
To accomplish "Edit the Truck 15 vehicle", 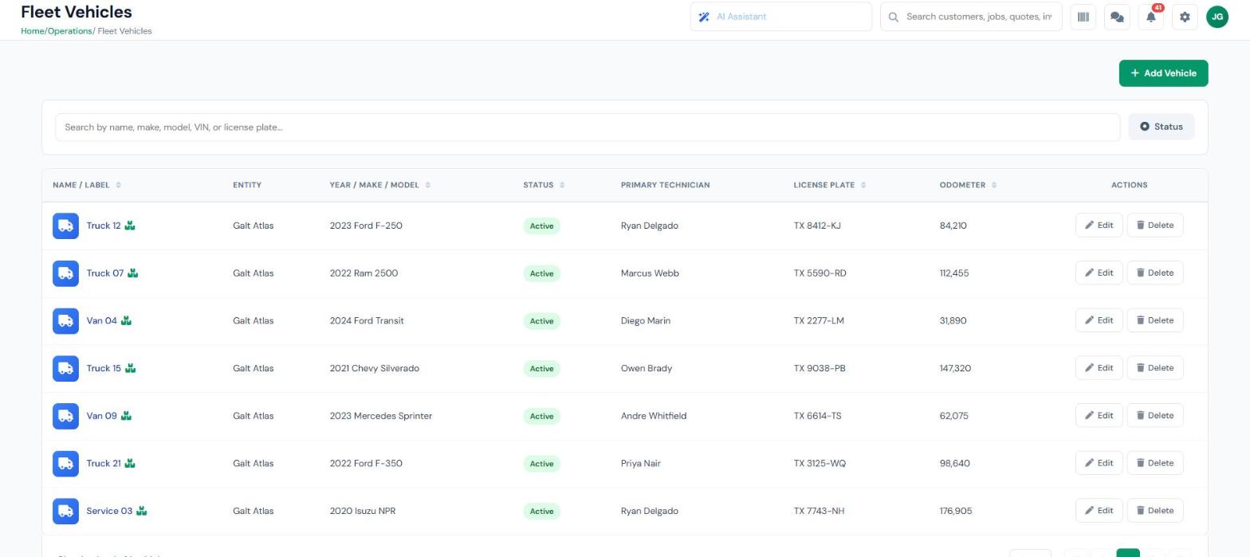I will coord(1099,368).
